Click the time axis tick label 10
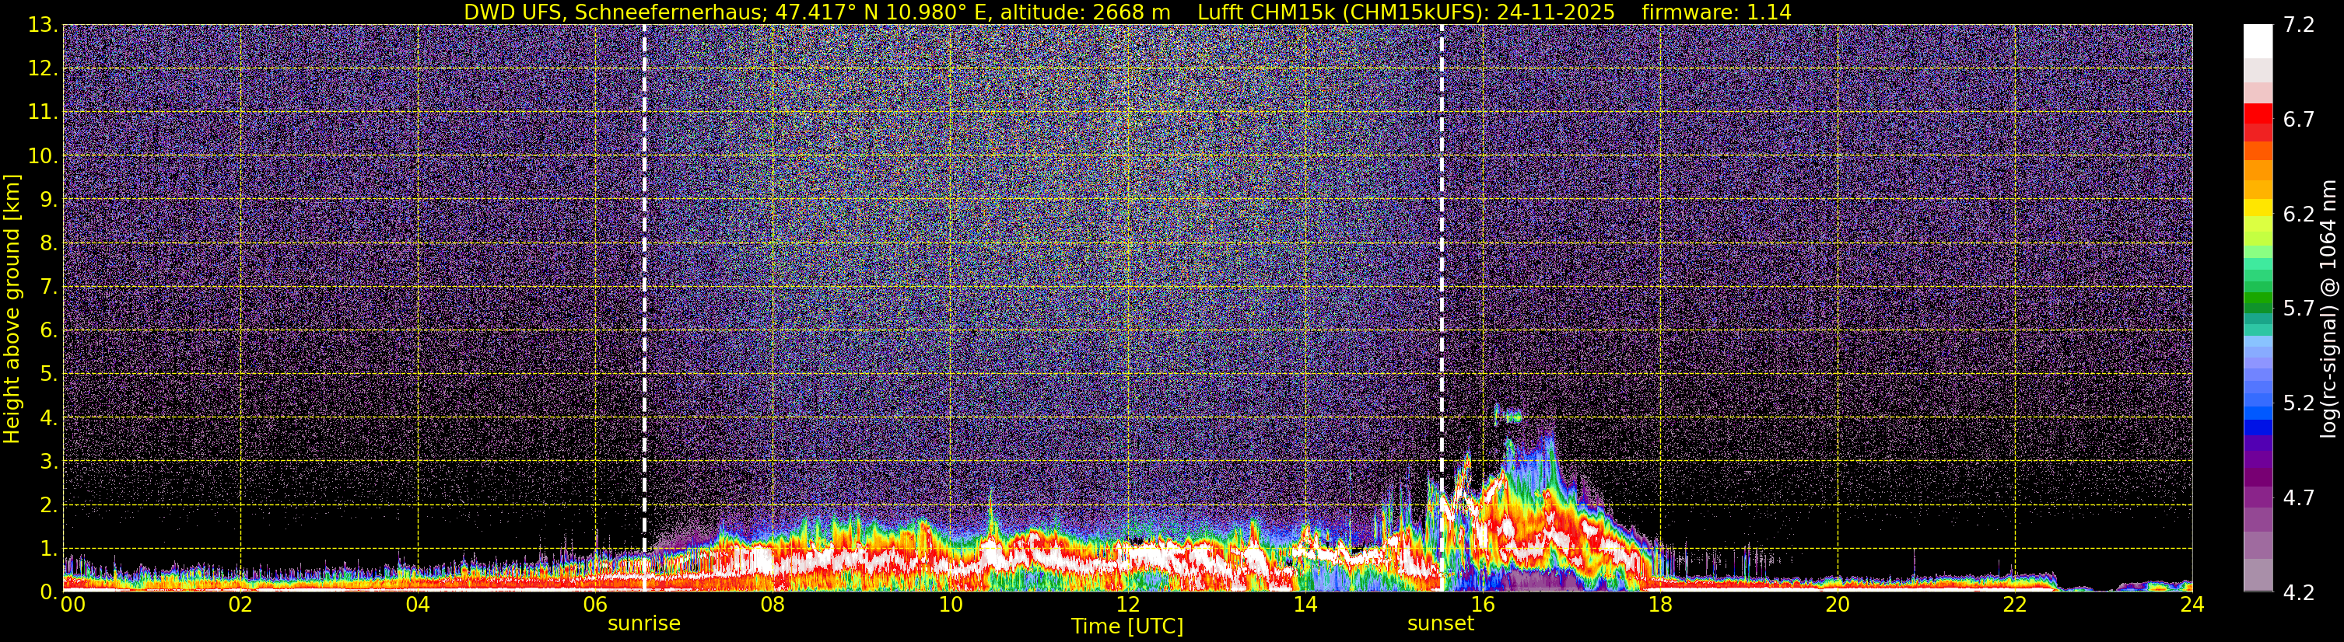The image size is (2344, 642). click(x=950, y=605)
